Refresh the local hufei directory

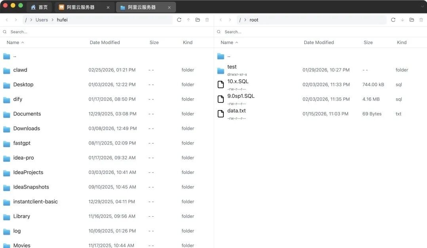click(x=179, y=20)
